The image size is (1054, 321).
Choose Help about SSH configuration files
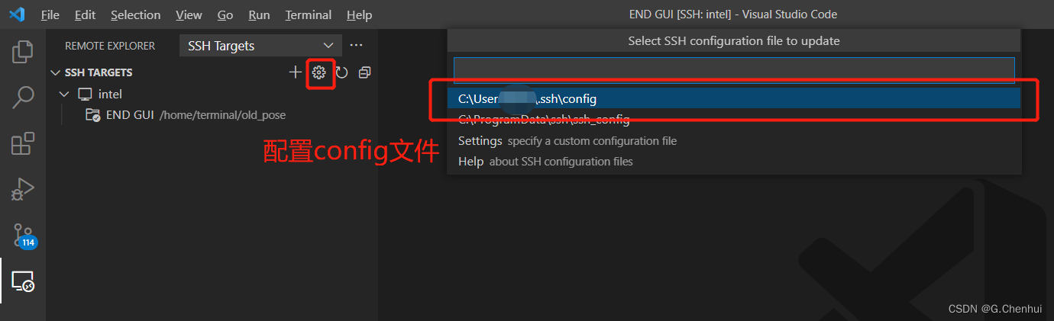734,162
